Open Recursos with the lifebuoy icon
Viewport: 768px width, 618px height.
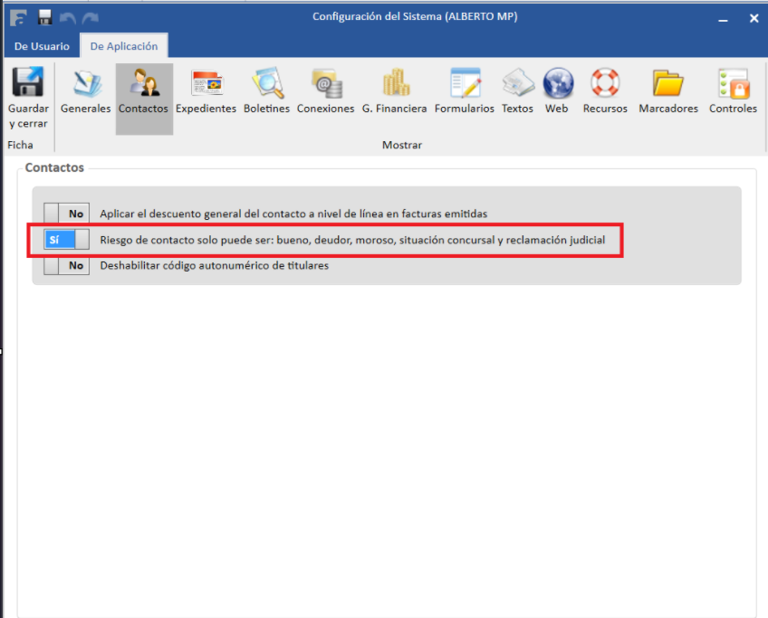[x=605, y=93]
